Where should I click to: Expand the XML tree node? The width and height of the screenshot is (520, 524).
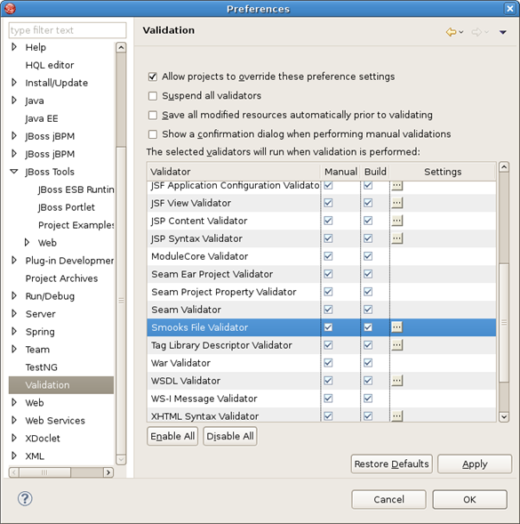pyautogui.click(x=14, y=455)
